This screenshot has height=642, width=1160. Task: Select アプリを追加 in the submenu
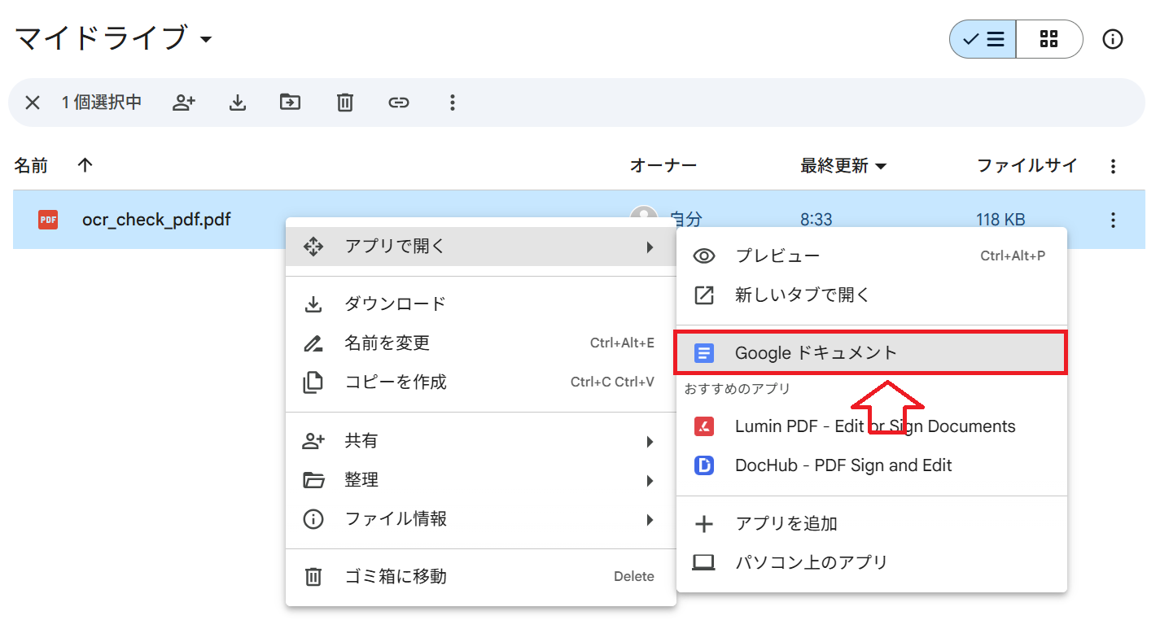(x=872, y=524)
